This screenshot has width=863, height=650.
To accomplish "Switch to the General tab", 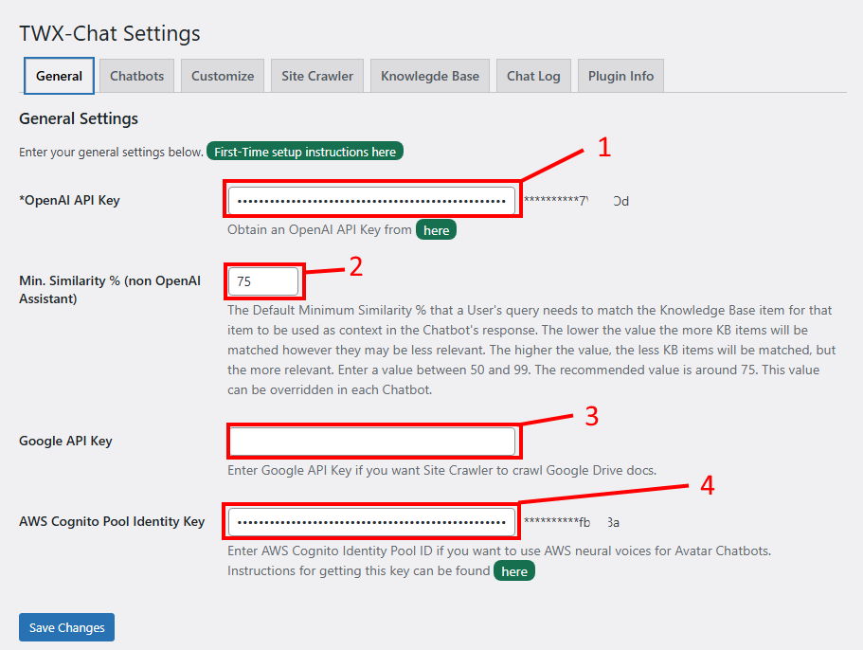I will [59, 76].
